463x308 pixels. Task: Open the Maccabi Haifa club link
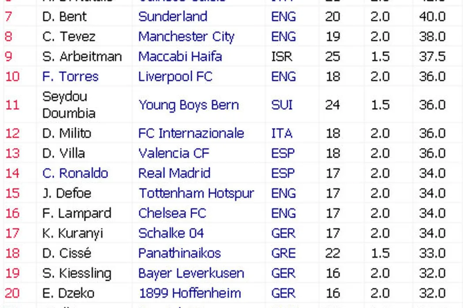point(180,57)
